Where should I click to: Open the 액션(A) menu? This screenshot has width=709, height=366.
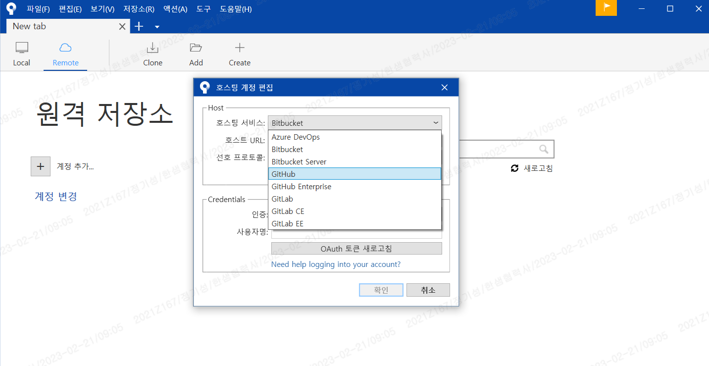[175, 9]
